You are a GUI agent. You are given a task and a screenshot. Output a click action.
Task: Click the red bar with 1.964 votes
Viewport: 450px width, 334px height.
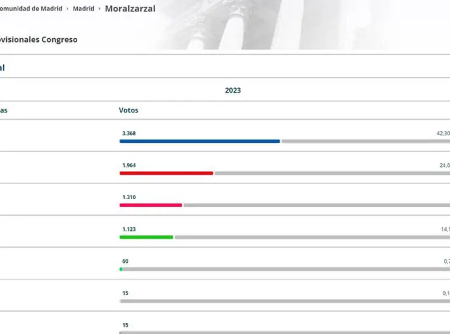(x=167, y=173)
